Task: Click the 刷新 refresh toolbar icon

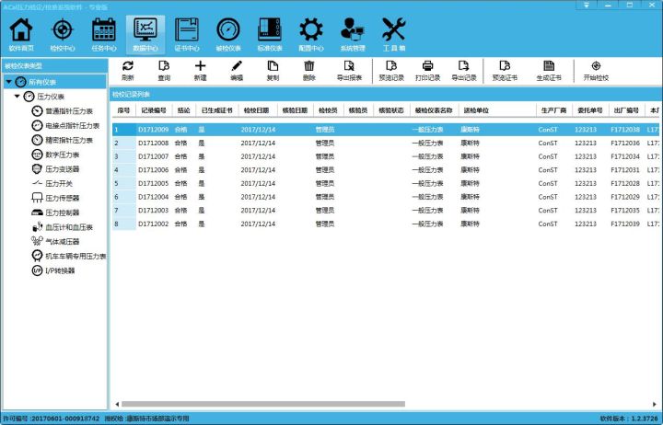Action: (x=127, y=70)
